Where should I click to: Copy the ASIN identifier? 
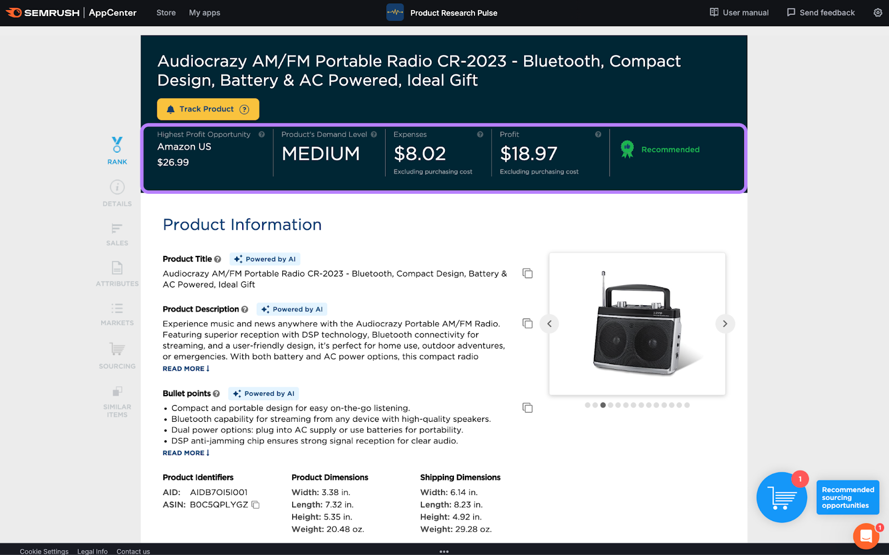pyautogui.click(x=256, y=505)
